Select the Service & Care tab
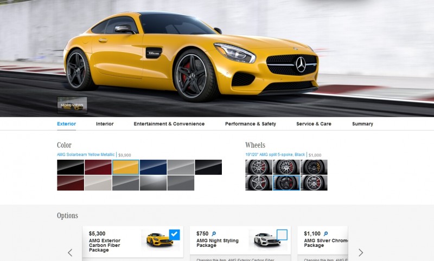Viewport: 434px width, 261px height. click(x=314, y=124)
